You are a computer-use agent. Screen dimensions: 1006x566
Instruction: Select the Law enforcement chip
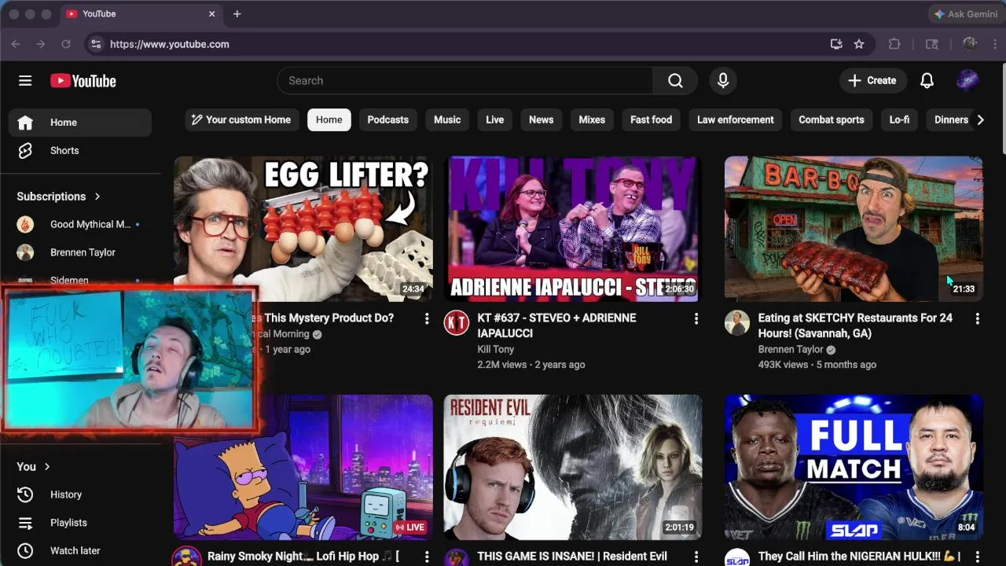click(x=736, y=119)
